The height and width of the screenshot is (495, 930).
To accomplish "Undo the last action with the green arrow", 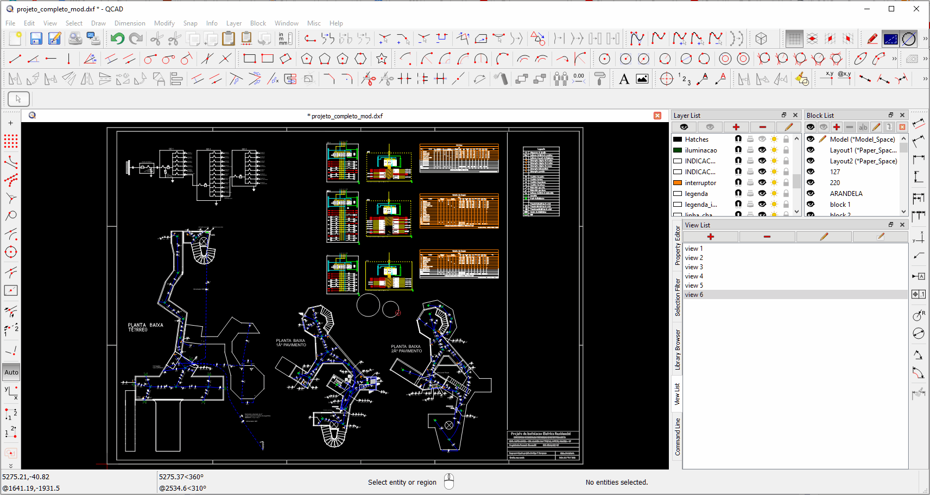I will [x=117, y=39].
